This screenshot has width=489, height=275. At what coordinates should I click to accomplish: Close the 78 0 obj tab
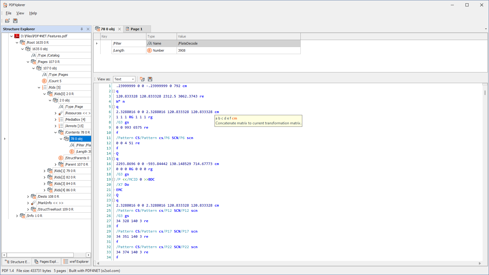119,29
